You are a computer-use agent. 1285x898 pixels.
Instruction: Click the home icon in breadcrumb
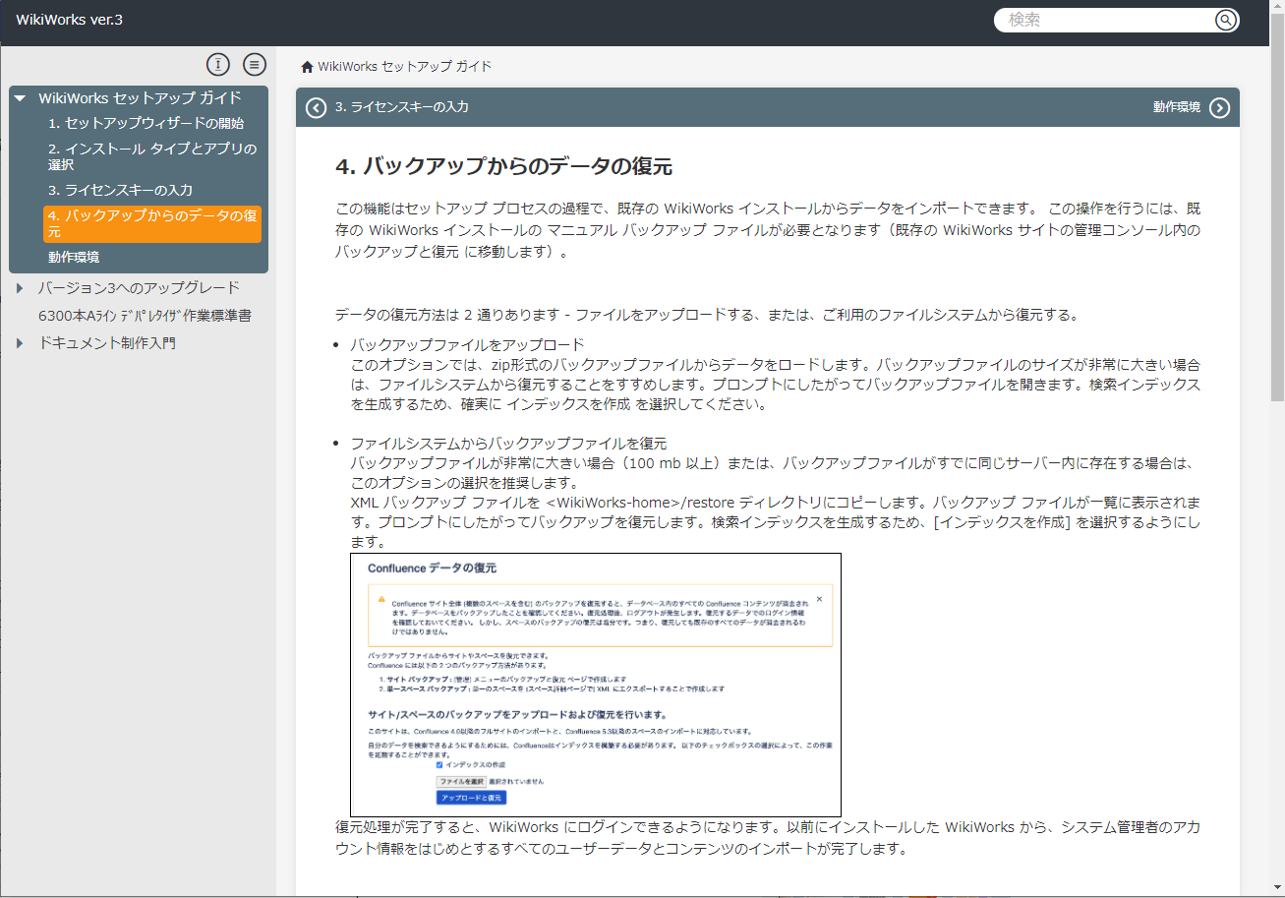tap(307, 67)
